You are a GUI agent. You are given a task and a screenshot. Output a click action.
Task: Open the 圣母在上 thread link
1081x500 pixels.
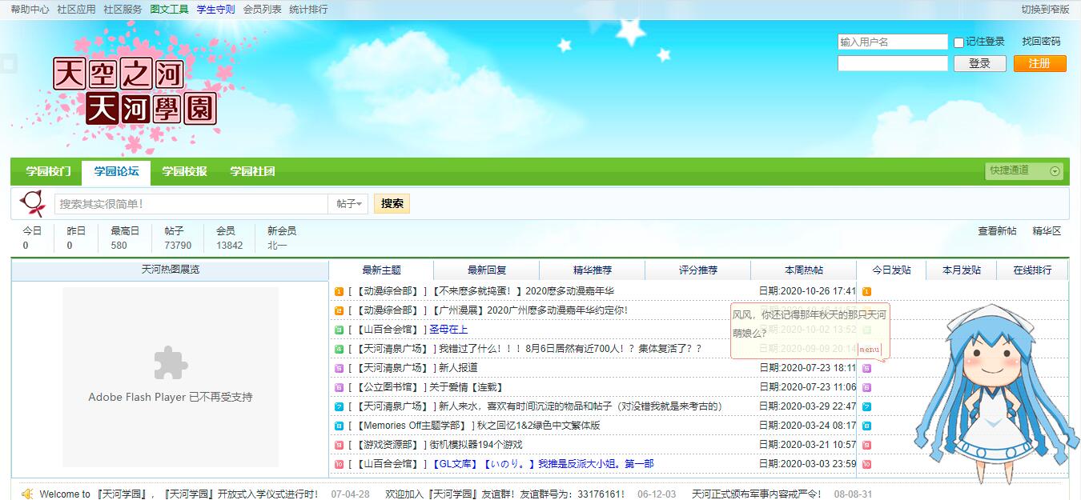448,330
